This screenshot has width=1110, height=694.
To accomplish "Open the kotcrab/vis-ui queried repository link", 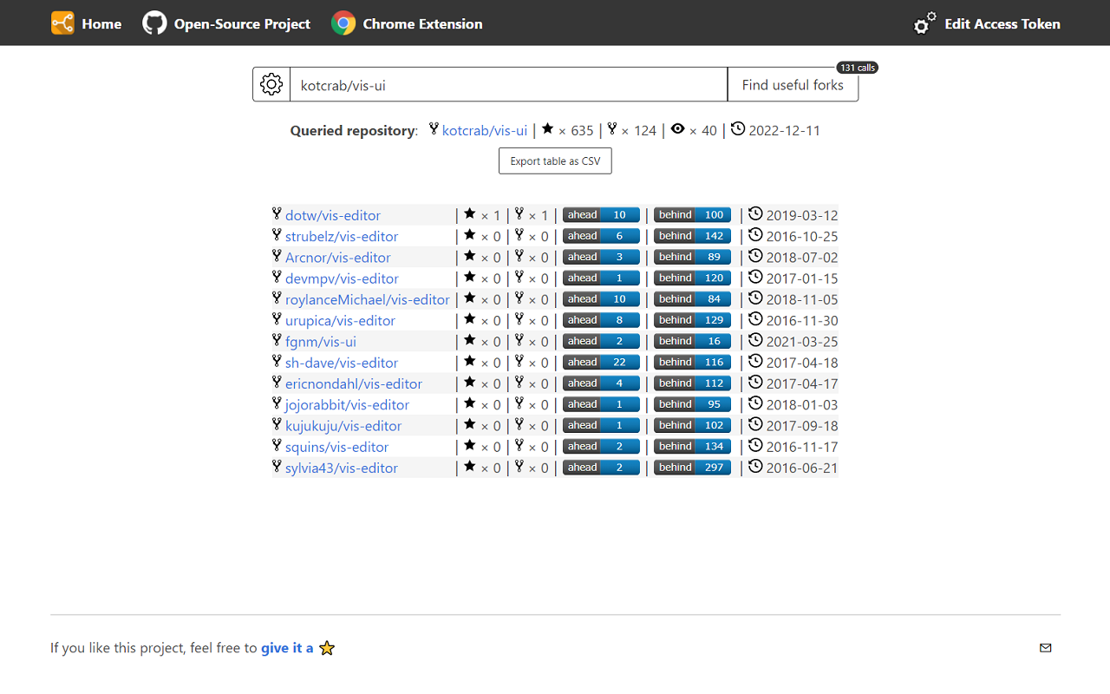I will [x=484, y=131].
